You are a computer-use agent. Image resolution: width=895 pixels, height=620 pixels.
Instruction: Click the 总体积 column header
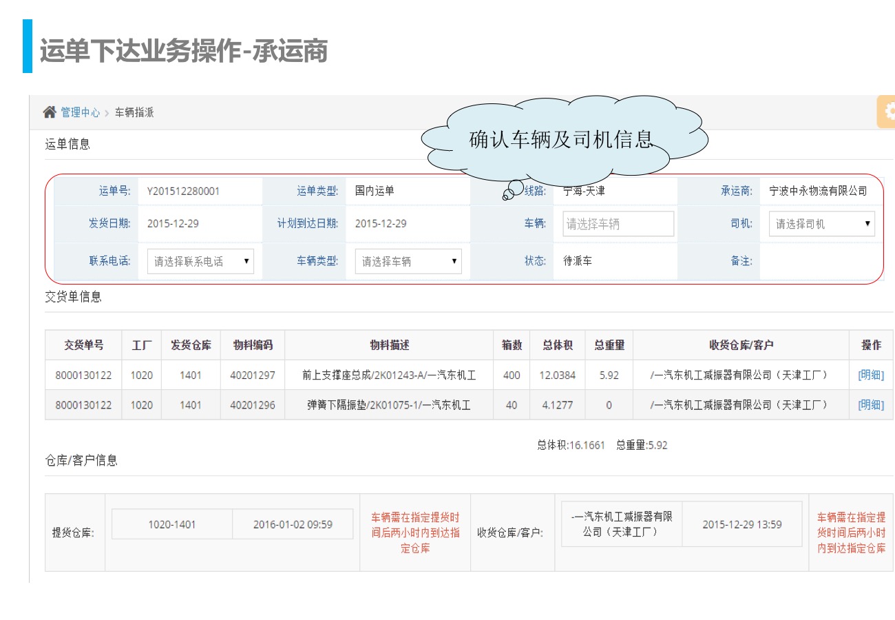557,345
